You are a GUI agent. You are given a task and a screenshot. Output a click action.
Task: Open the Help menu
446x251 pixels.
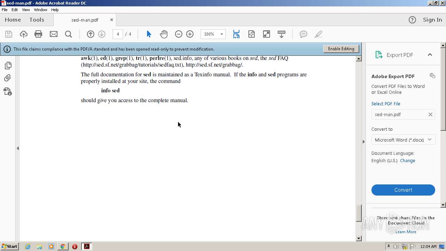pyautogui.click(x=55, y=10)
